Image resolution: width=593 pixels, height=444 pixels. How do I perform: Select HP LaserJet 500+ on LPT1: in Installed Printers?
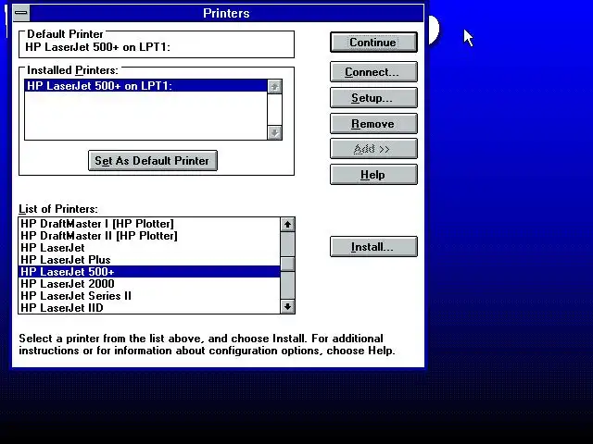[x=146, y=86]
